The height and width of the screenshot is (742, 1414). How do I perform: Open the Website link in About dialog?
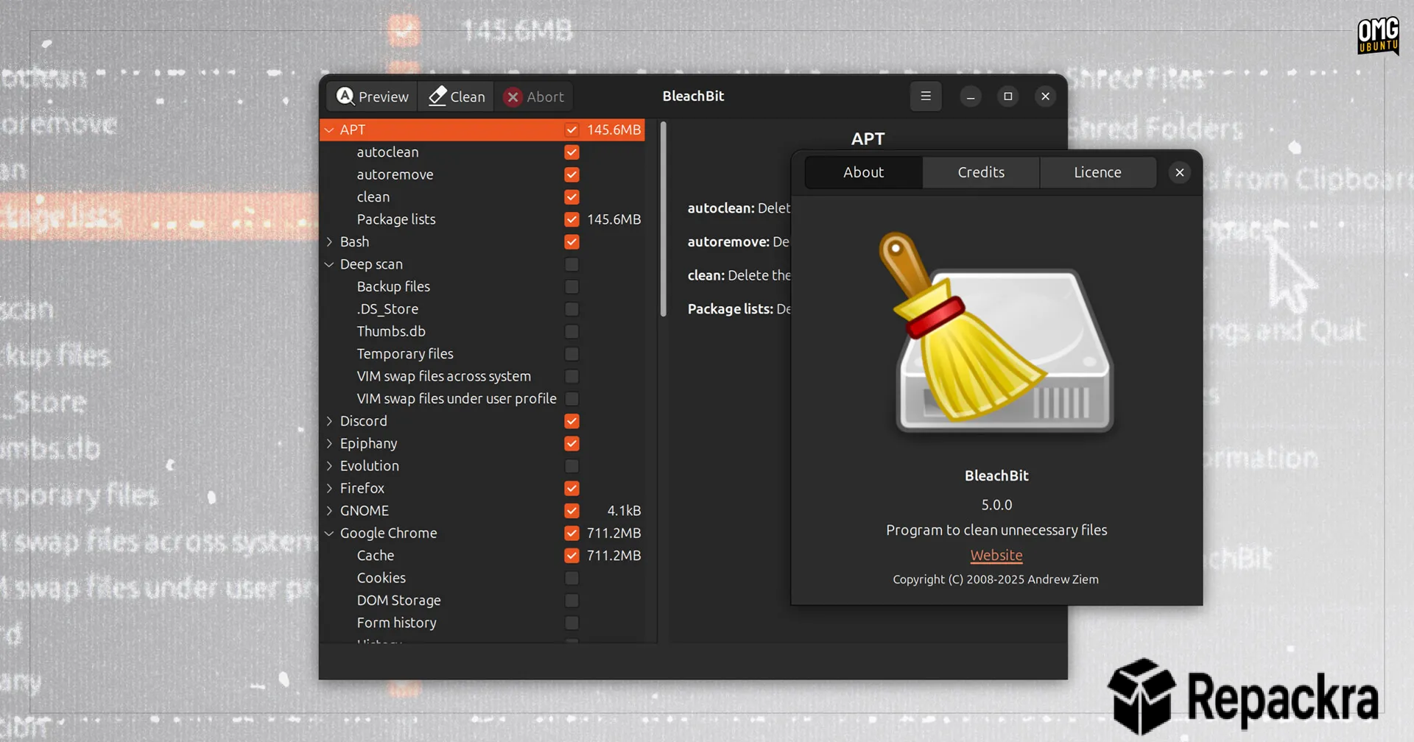pyautogui.click(x=996, y=555)
